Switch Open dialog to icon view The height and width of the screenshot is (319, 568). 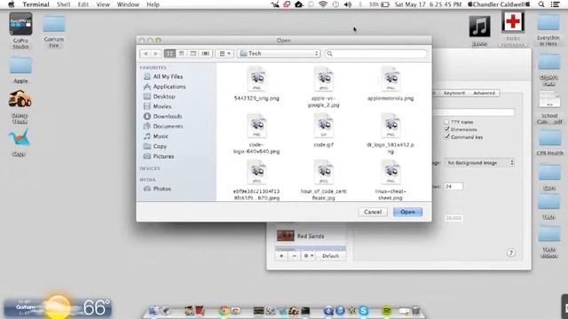coord(170,53)
